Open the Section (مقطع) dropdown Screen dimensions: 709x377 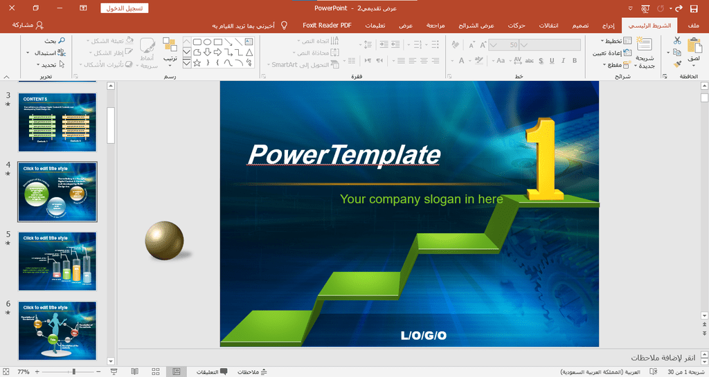[x=617, y=64]
